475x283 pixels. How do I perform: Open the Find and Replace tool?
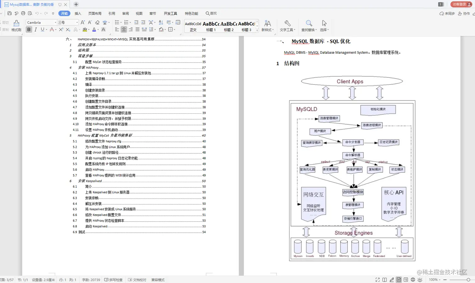pyautogui.click(x=309, y=26)
